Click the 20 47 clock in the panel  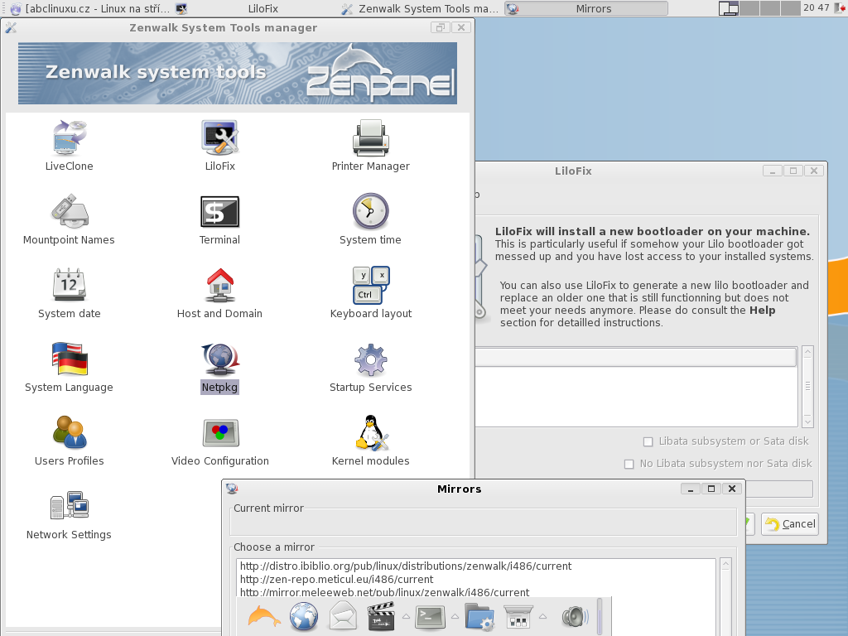[816, 7]
